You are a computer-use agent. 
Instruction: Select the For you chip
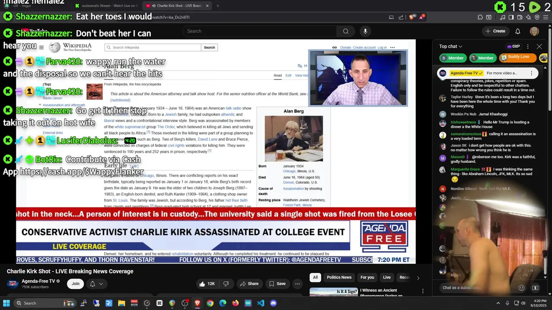click(x=367, y=277)
